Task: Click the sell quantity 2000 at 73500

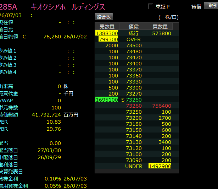Action: (112, 45)
